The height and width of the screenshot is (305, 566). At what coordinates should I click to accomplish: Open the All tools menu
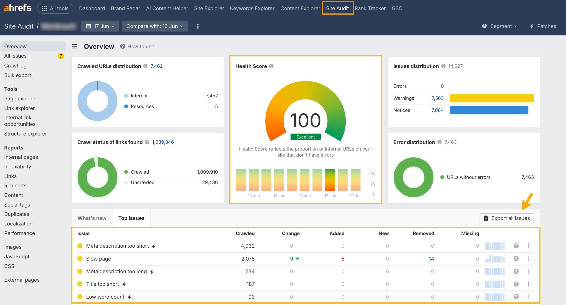coord(55,8)
